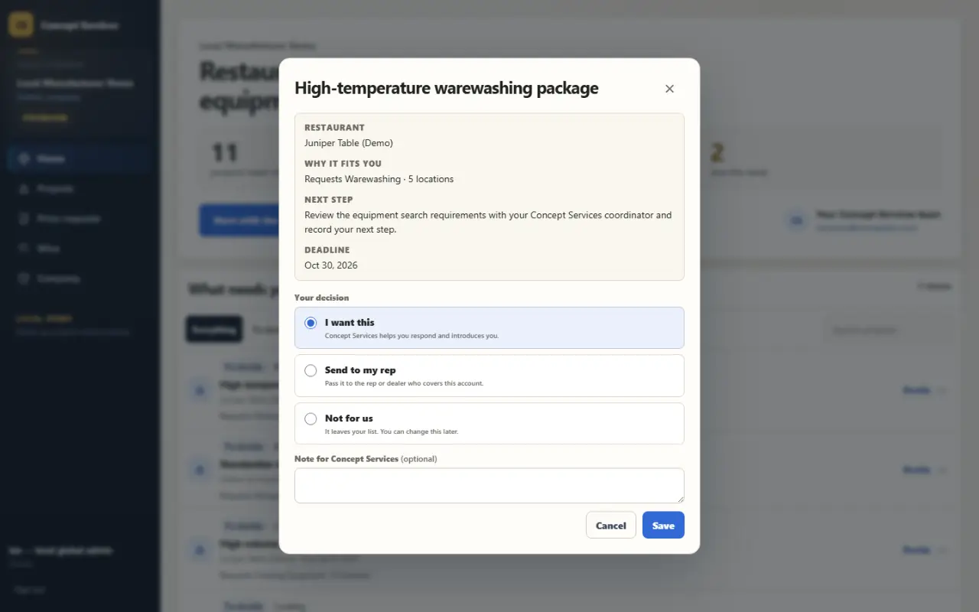Expand Details chevron on the third item
979x612 pixels.
(x=942, y=549)
